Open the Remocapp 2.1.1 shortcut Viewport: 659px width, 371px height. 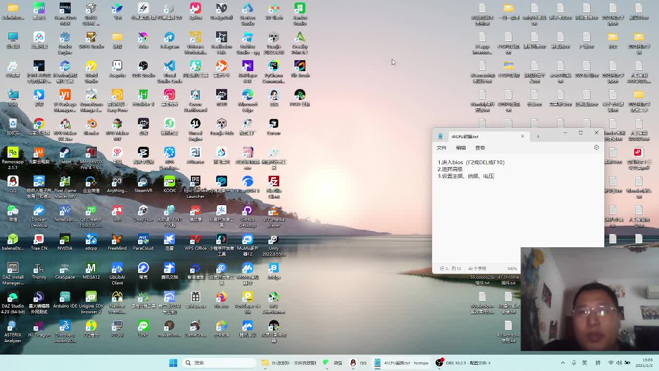point(13,158)
